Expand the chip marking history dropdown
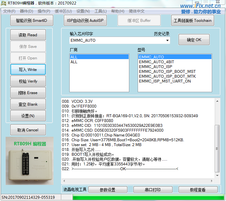 [167, 40]
